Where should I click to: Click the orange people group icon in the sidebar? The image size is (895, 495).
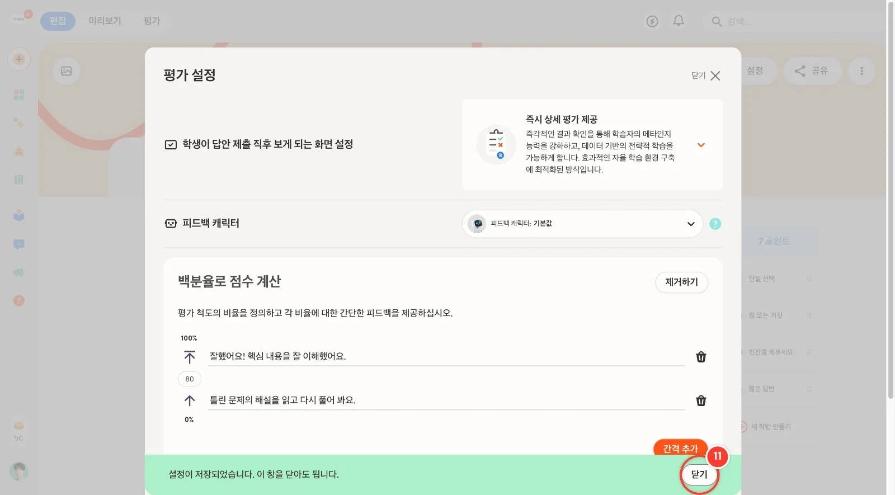[19, 151]
